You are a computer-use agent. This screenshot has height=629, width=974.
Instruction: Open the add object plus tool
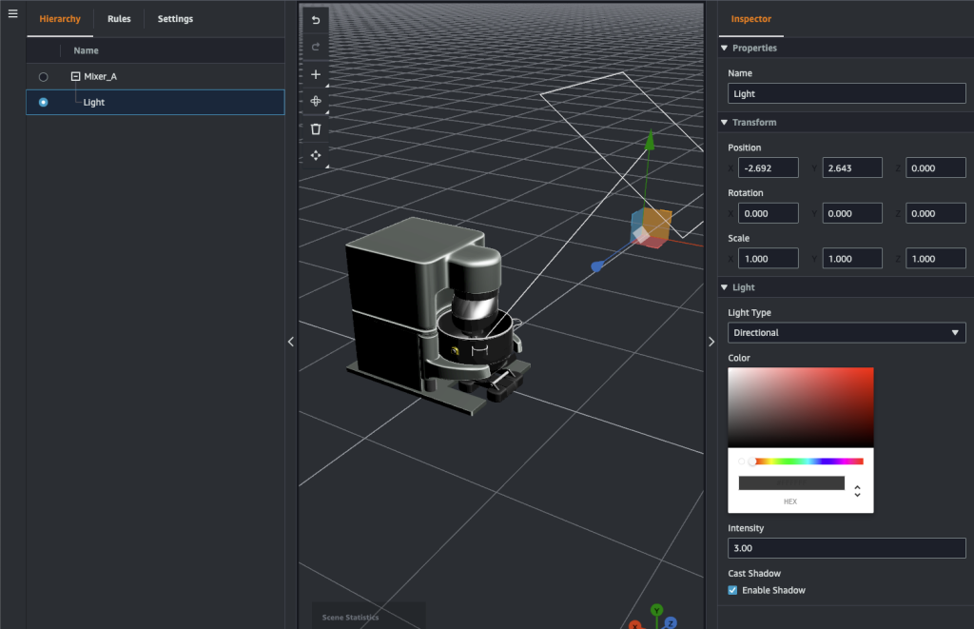tap(316, 74)
